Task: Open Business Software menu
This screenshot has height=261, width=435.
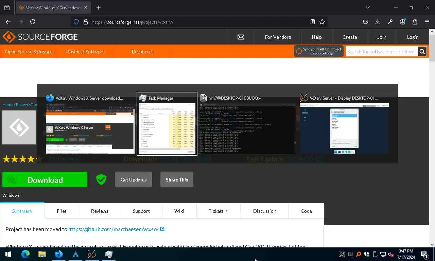Action: coord(85,52)
